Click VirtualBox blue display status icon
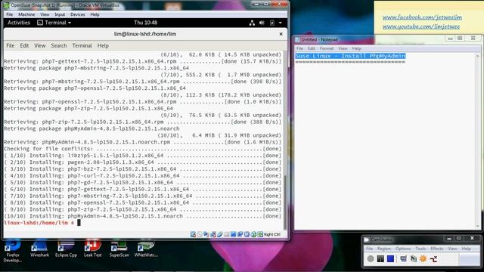Viewport: 484px width, 272px height. [234, 234]
